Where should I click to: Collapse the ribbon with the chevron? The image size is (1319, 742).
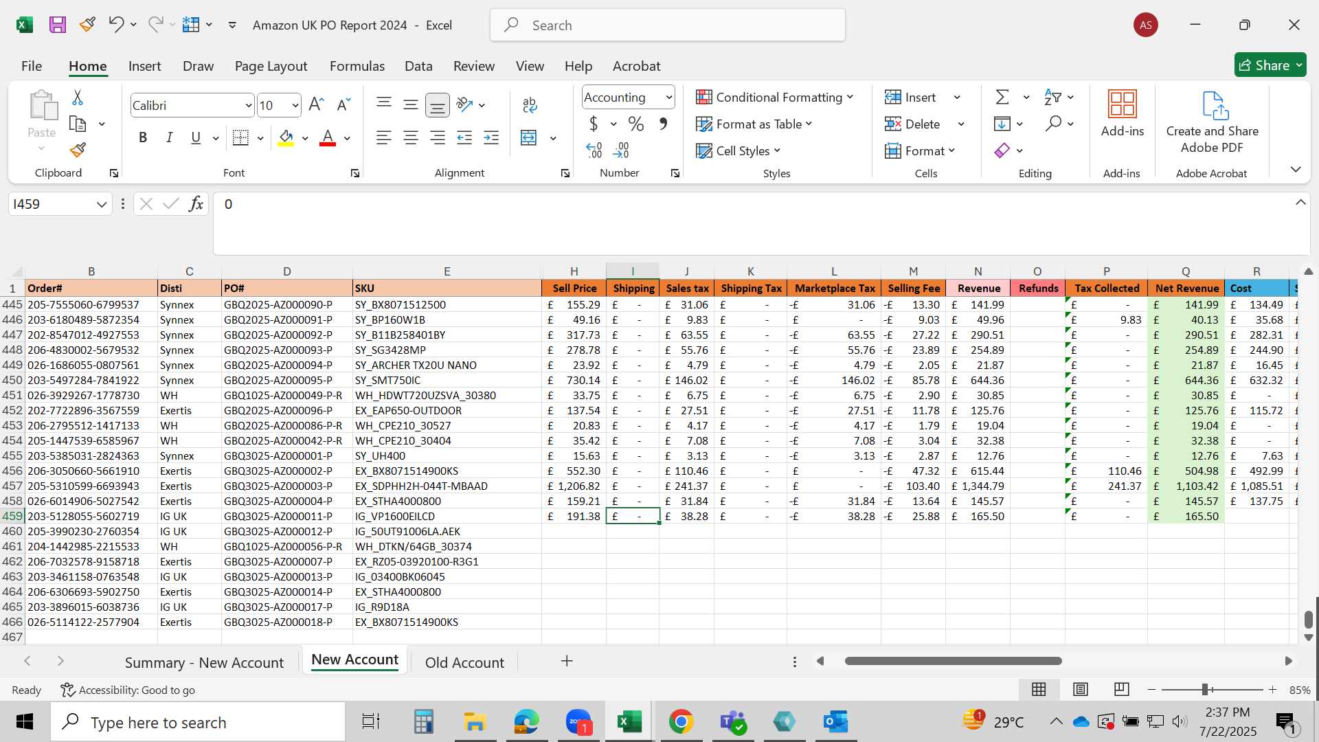click(x=1296, y=169)
